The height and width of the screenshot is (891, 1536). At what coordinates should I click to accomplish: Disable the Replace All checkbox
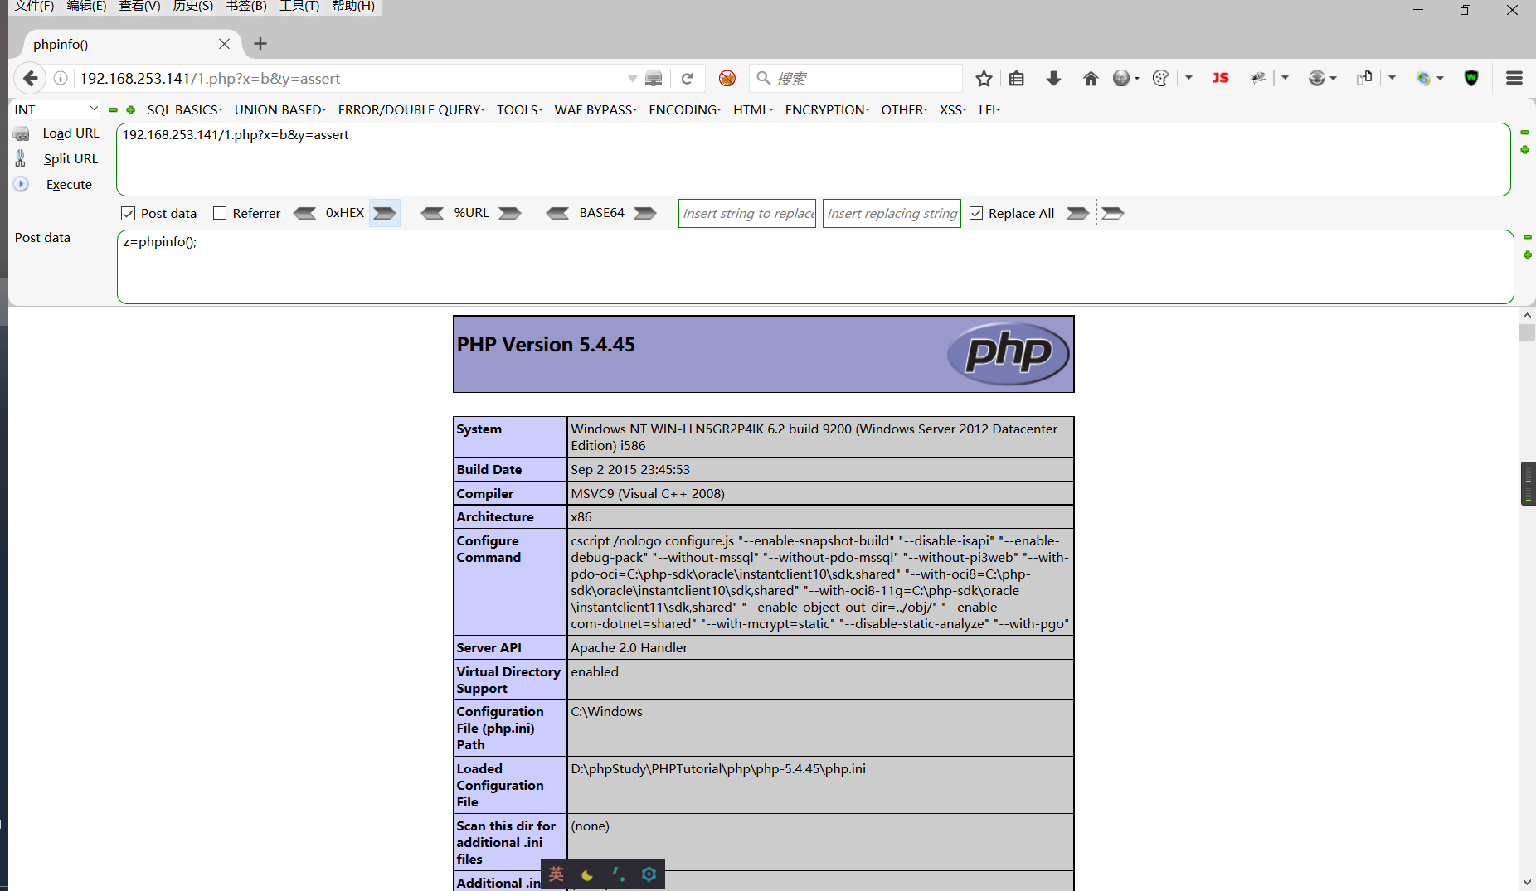click(976, 213)
